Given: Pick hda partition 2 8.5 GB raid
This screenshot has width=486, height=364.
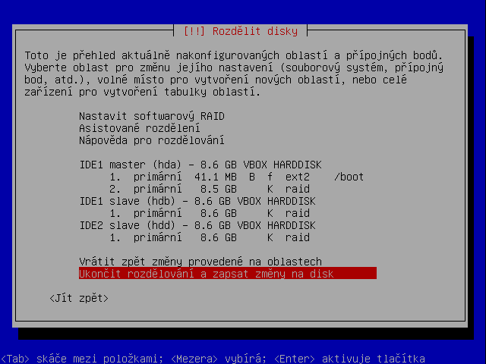Looking at the screenshot, I should tap(210, 189).
